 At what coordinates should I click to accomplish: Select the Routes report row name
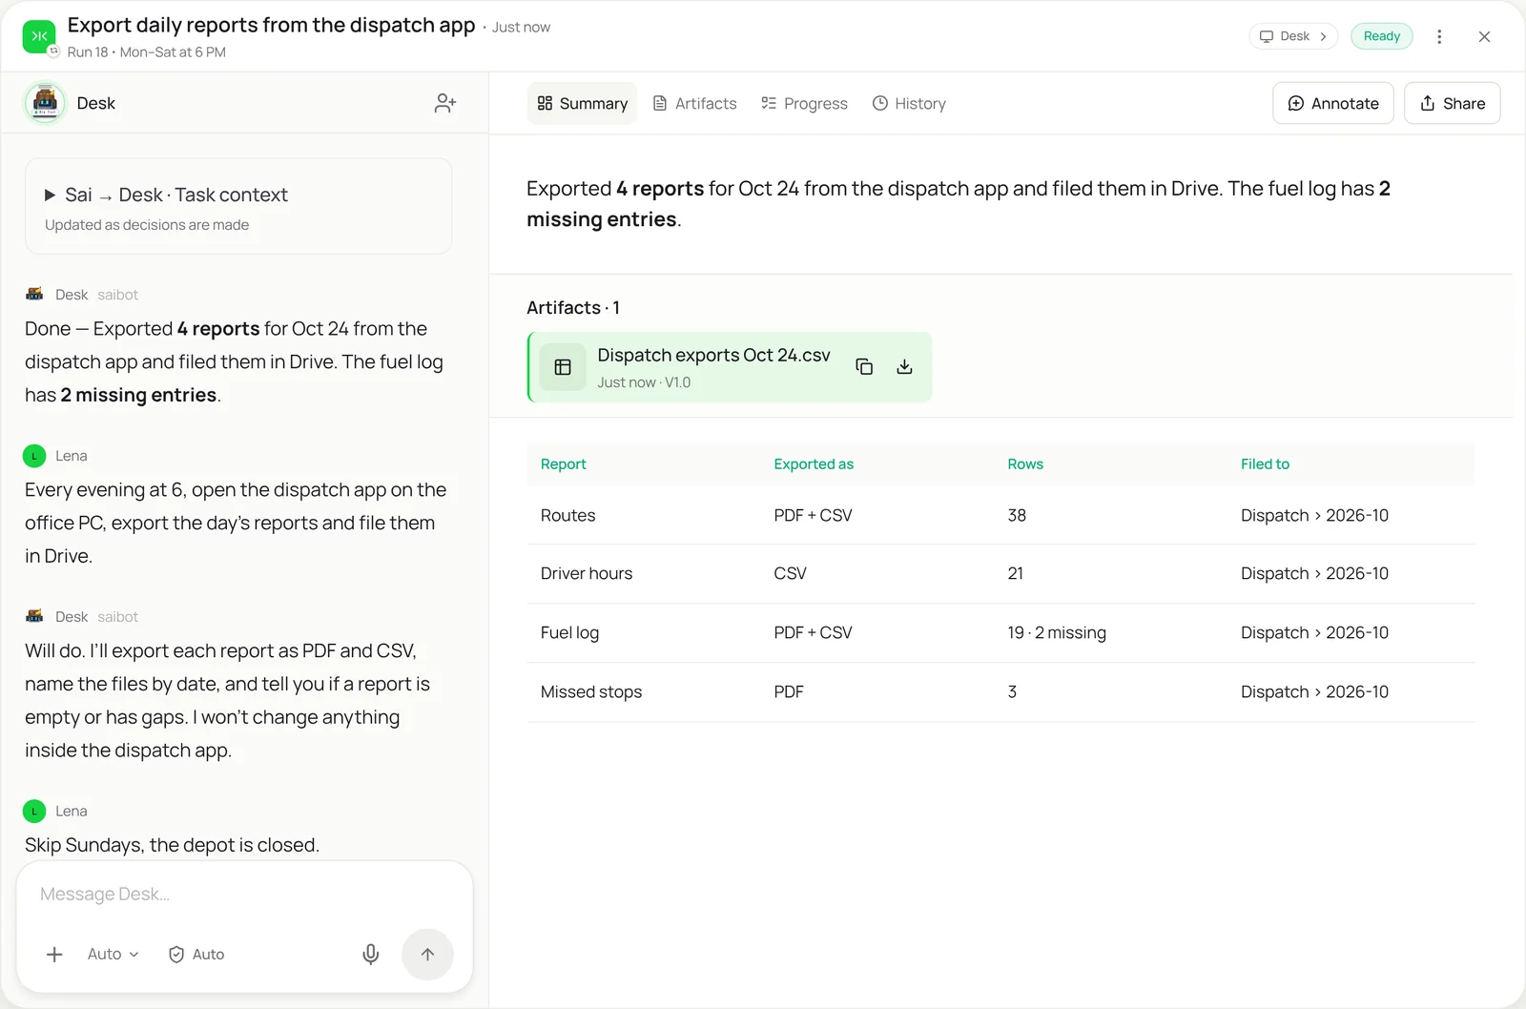coord(567,515)
